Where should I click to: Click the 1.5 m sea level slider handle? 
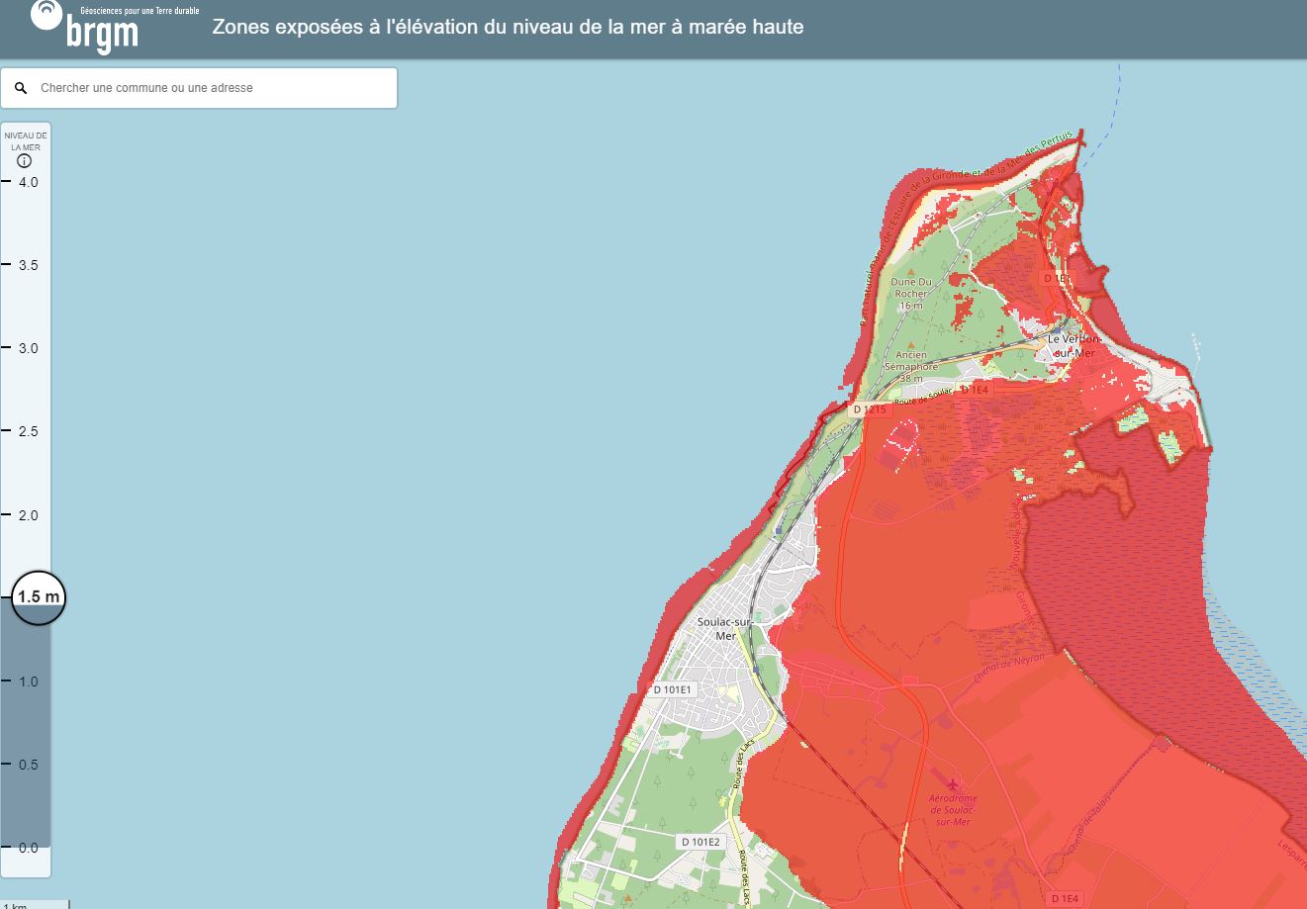(x=39, y=597)
